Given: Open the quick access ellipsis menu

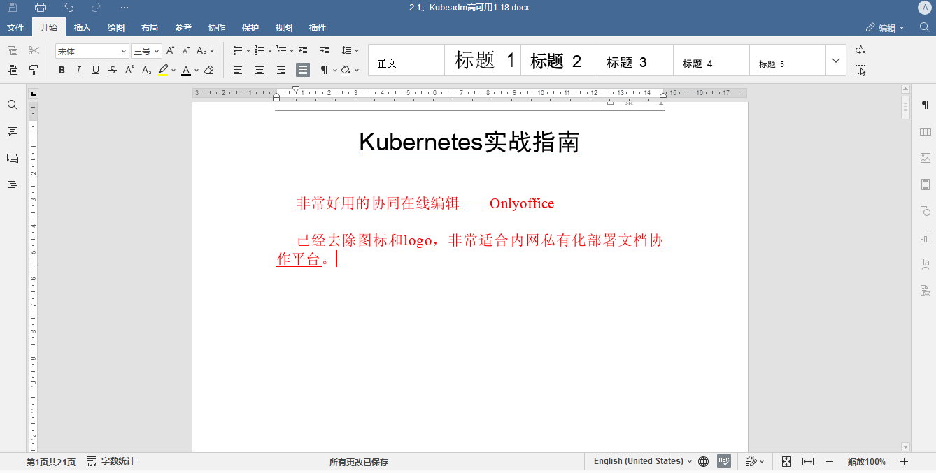Looking at the screenshot, I should click(x=125, y=8).
